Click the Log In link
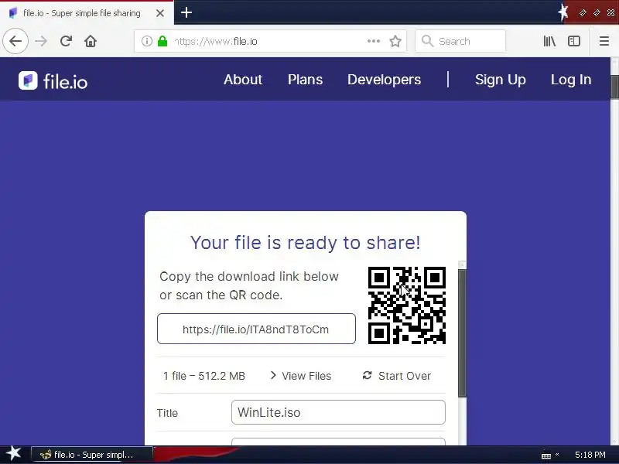 (x=571, y=80)
